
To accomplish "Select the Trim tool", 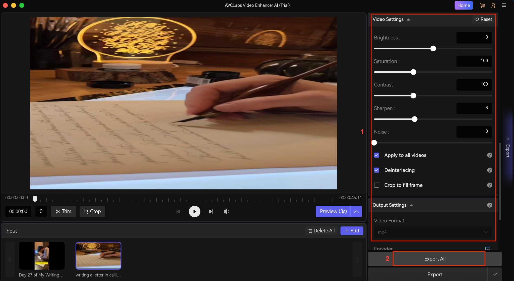I will pyautogui.click(x=63, y=211).
